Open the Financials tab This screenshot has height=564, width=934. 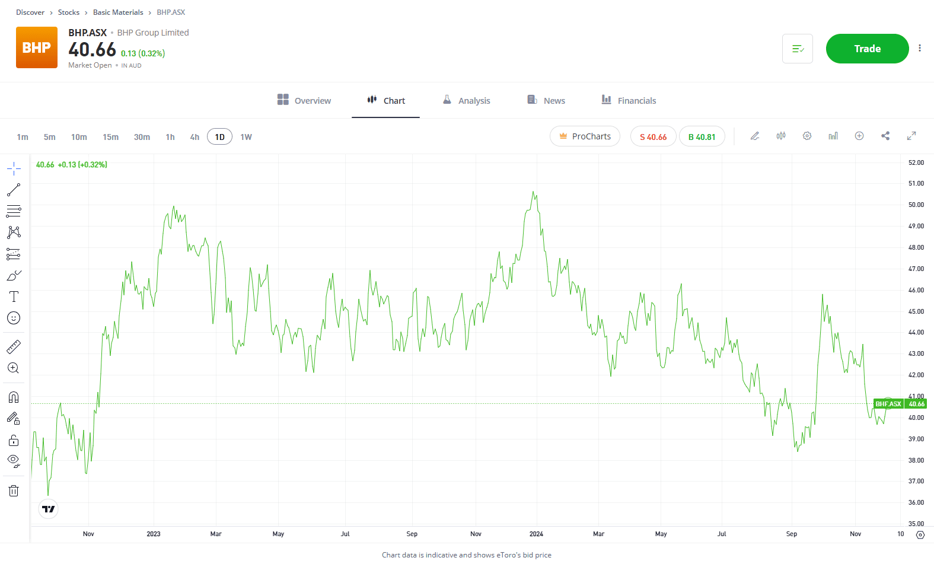pyautogui.click(x=629, y=100)
